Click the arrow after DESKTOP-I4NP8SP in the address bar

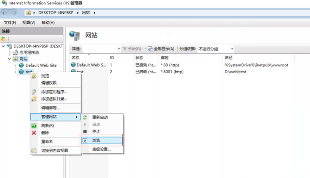click(x=78, y=13)
